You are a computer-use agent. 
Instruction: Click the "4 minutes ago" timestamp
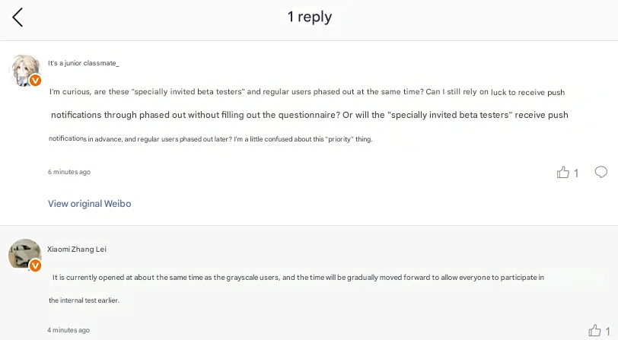coord(68,330)
